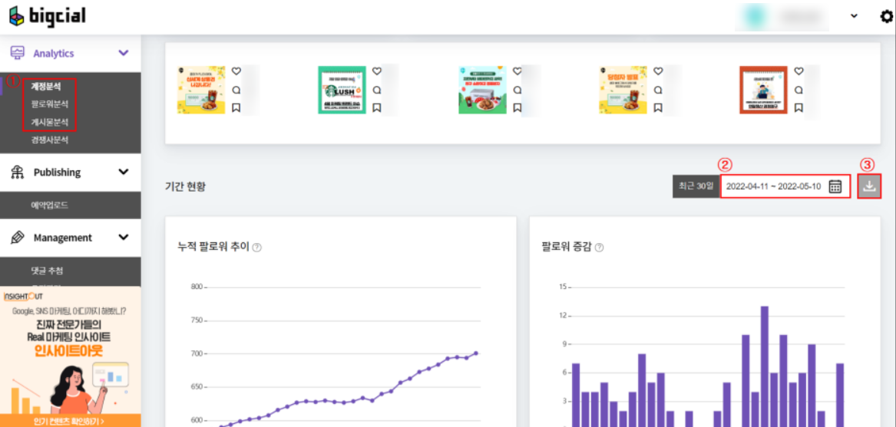This screenshot has width=896, height=427.
Task: Download the period report via download icon
Action: point(870,187)
